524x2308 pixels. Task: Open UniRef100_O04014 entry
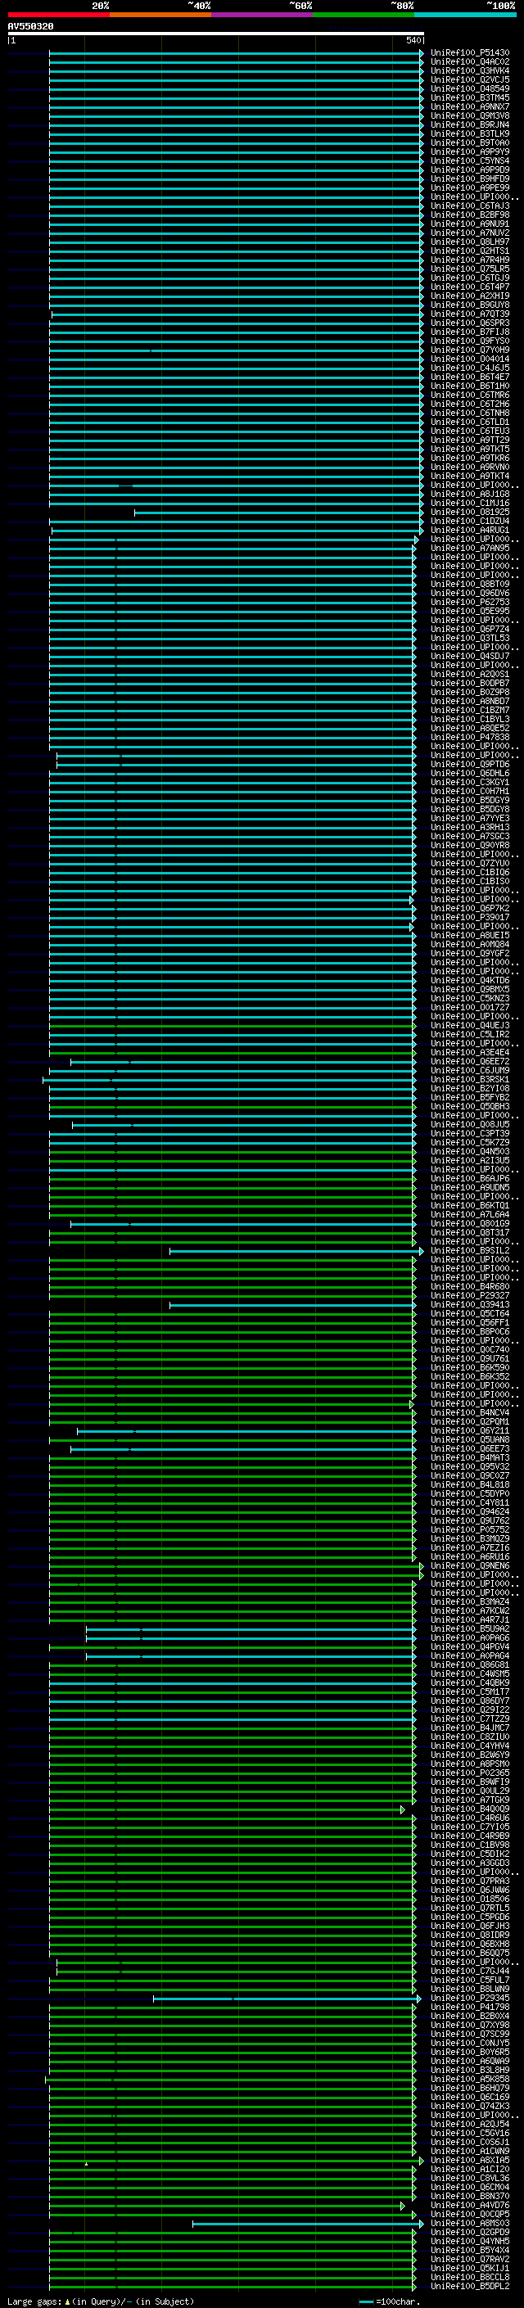coord(470,359)
